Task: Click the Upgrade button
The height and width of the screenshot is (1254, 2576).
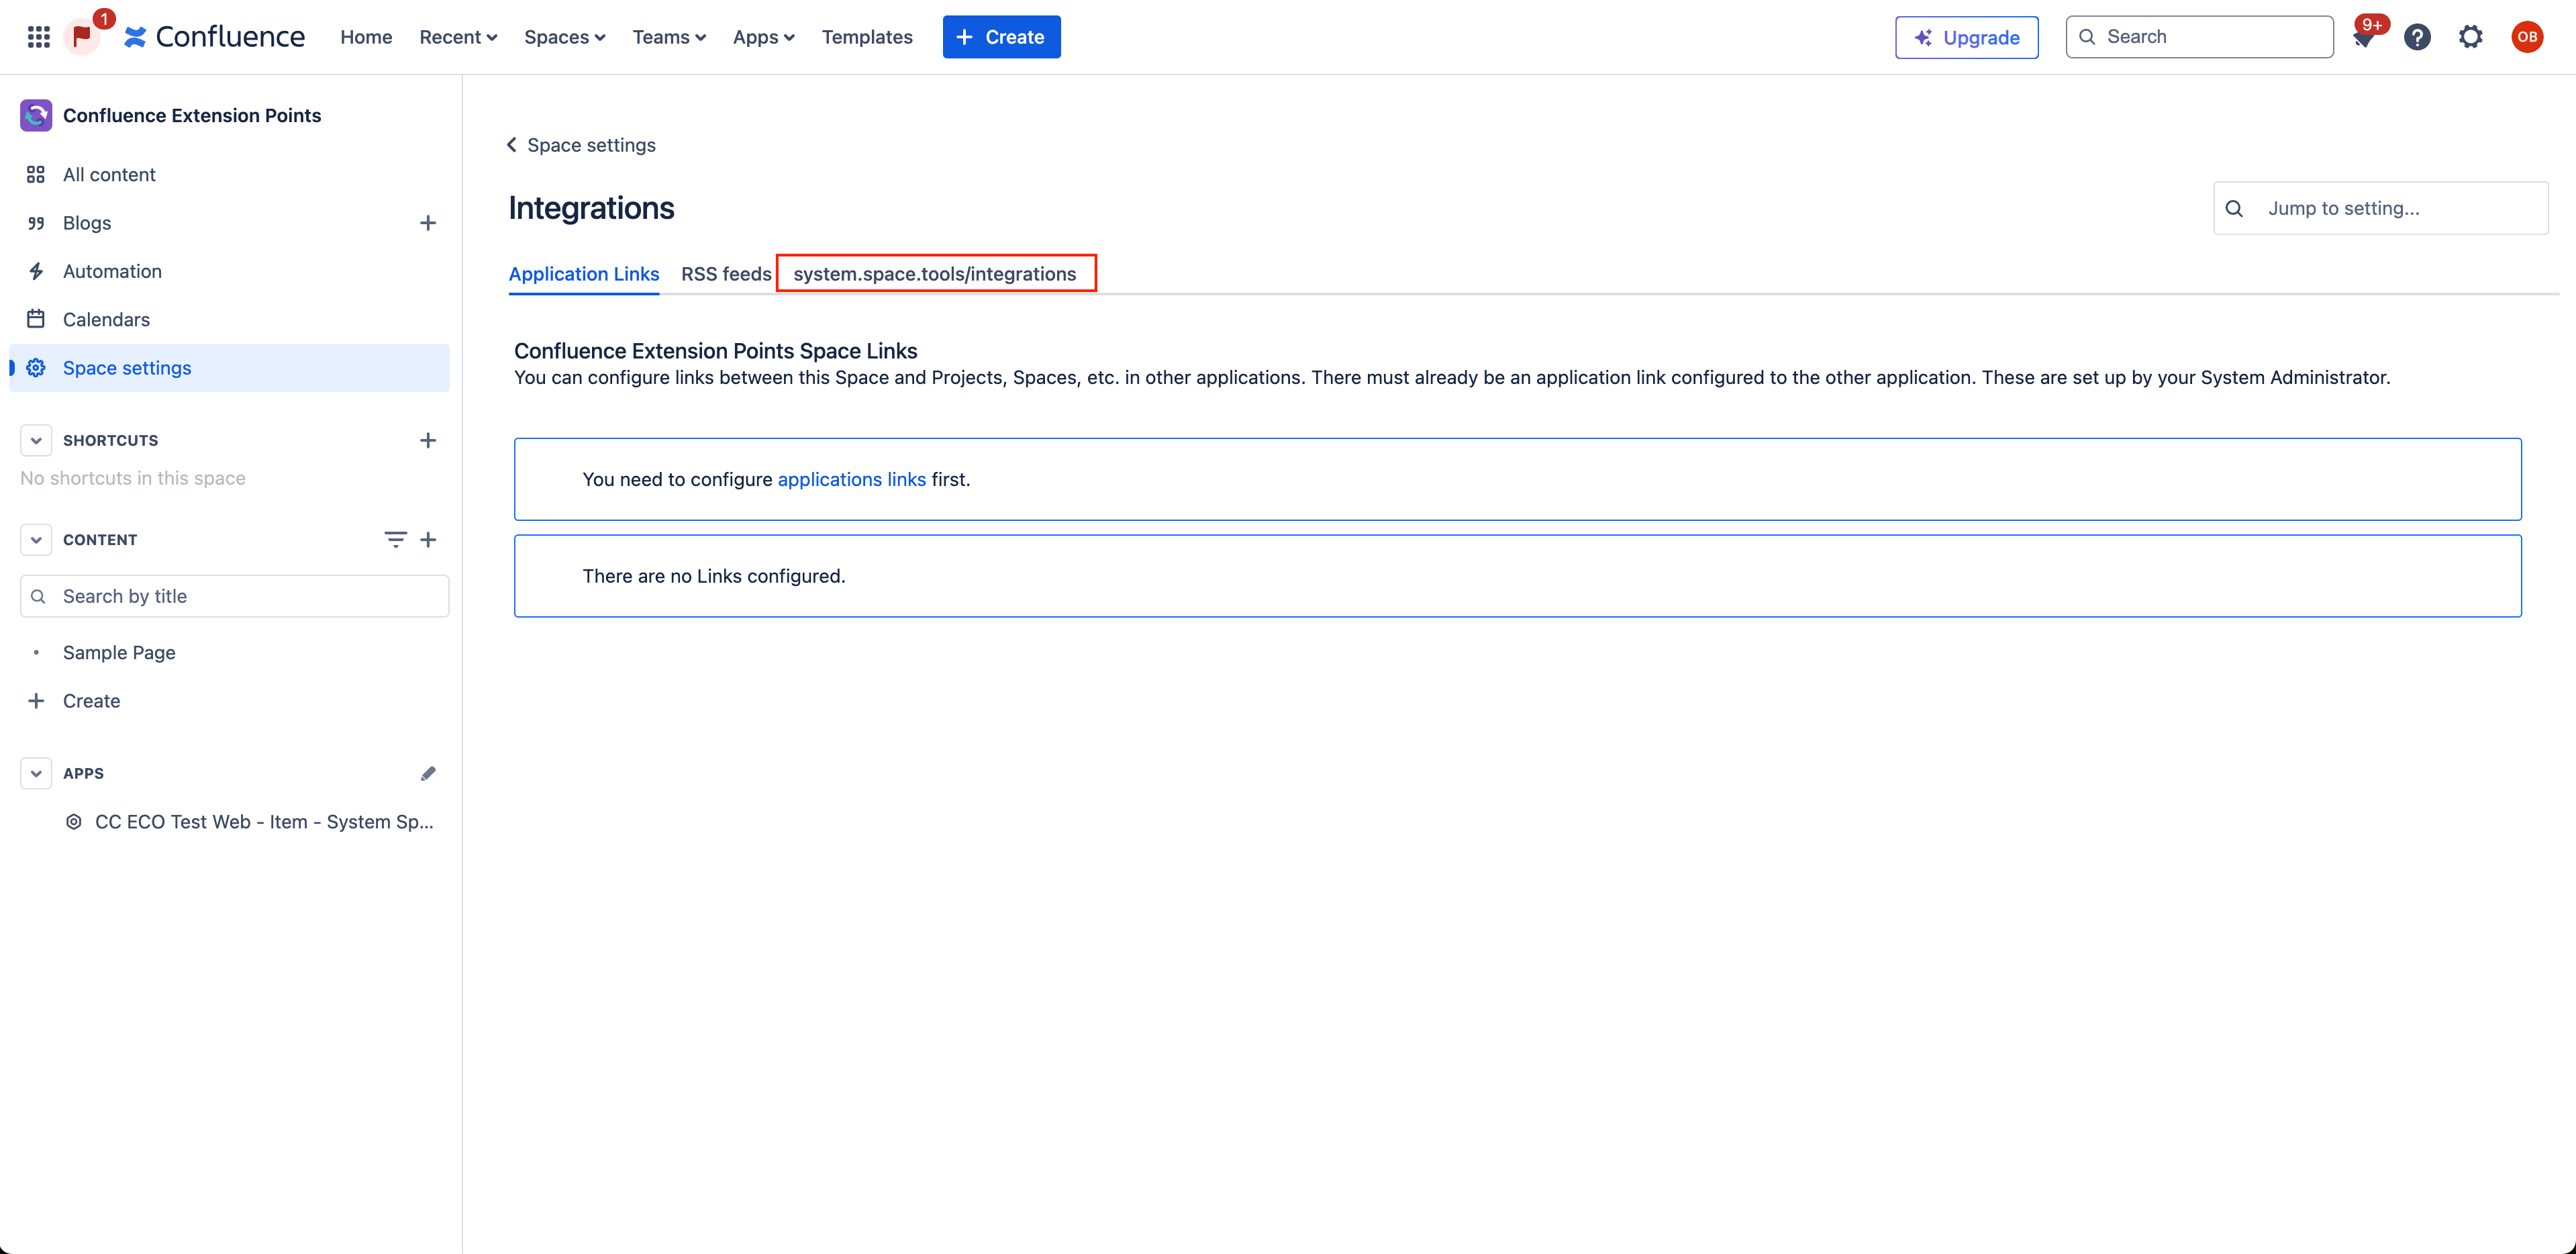Action: point(1966,37)
